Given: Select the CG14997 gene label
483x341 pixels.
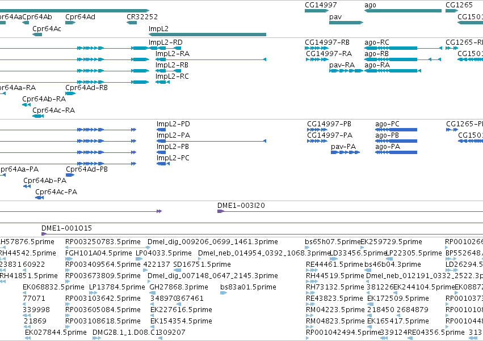Looking at the screenshot, I should (321, 5).
